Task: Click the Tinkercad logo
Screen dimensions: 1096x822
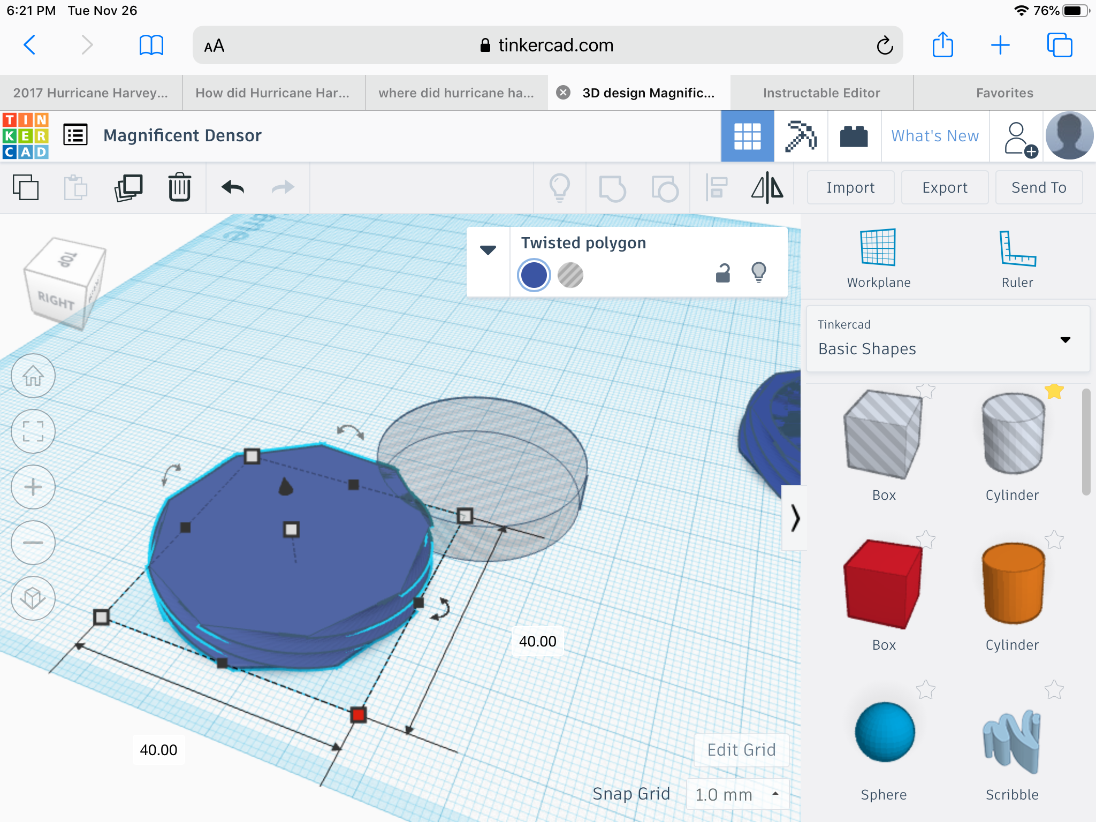Action: tap(26, 136)
